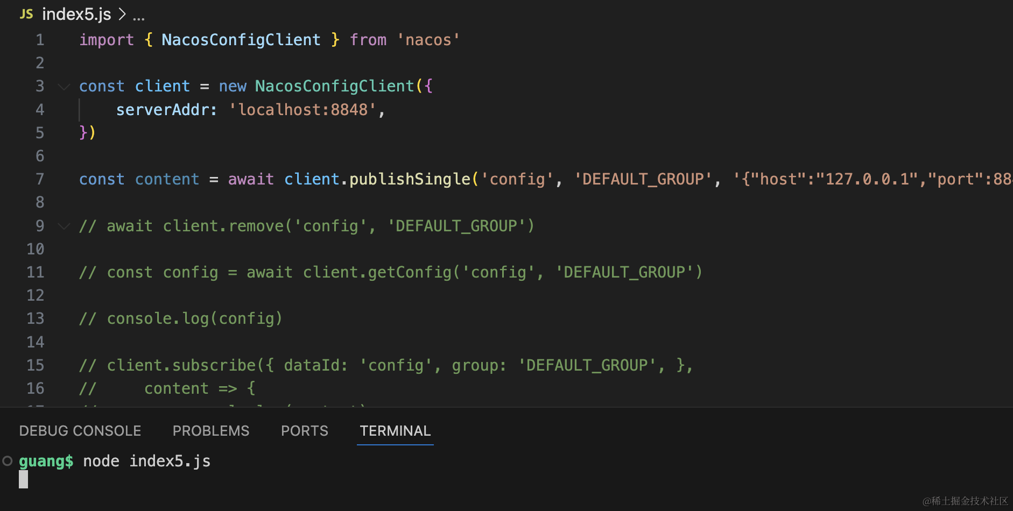Screen dimensions: 1013x511
Task: Click the publishSingle method call
Action: point(410,179)
